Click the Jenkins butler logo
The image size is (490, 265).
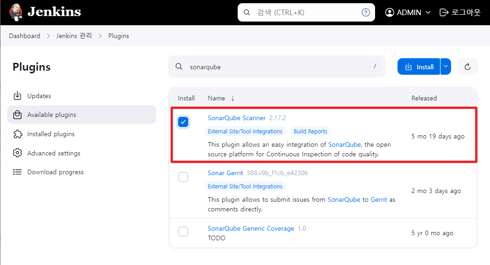(x=16, y=12)
